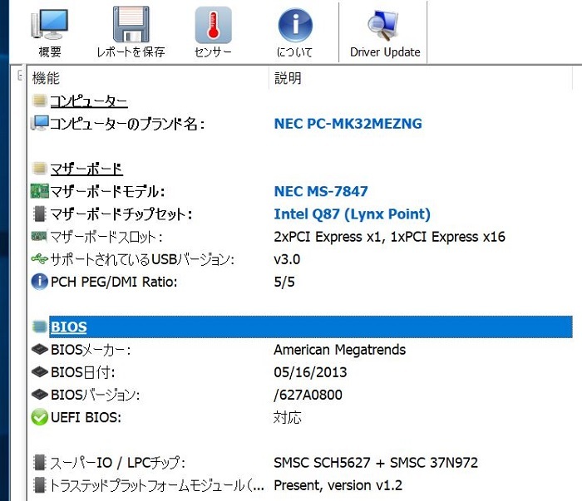This screenshot has width=582, height=501.
Task: Click the USB icon beside サポートされているUSBバージョン
Action: click(39, 259)
